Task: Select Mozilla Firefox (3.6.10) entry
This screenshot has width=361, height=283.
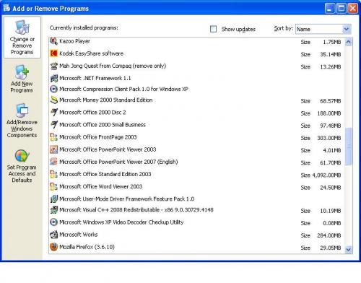Action: click(87, 247)
